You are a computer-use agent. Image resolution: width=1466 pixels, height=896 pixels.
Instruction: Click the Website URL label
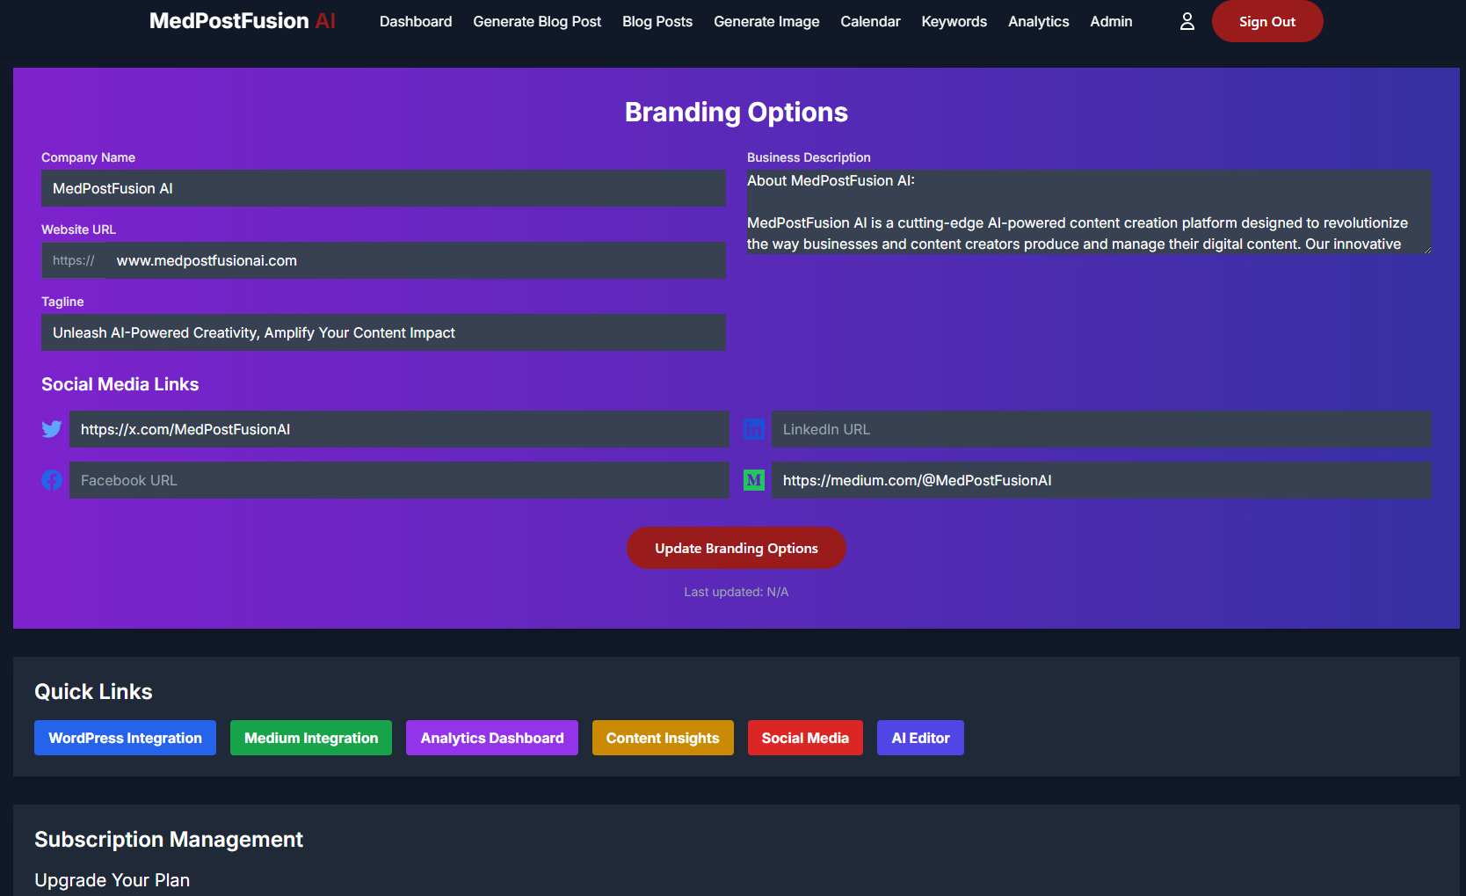78,229
